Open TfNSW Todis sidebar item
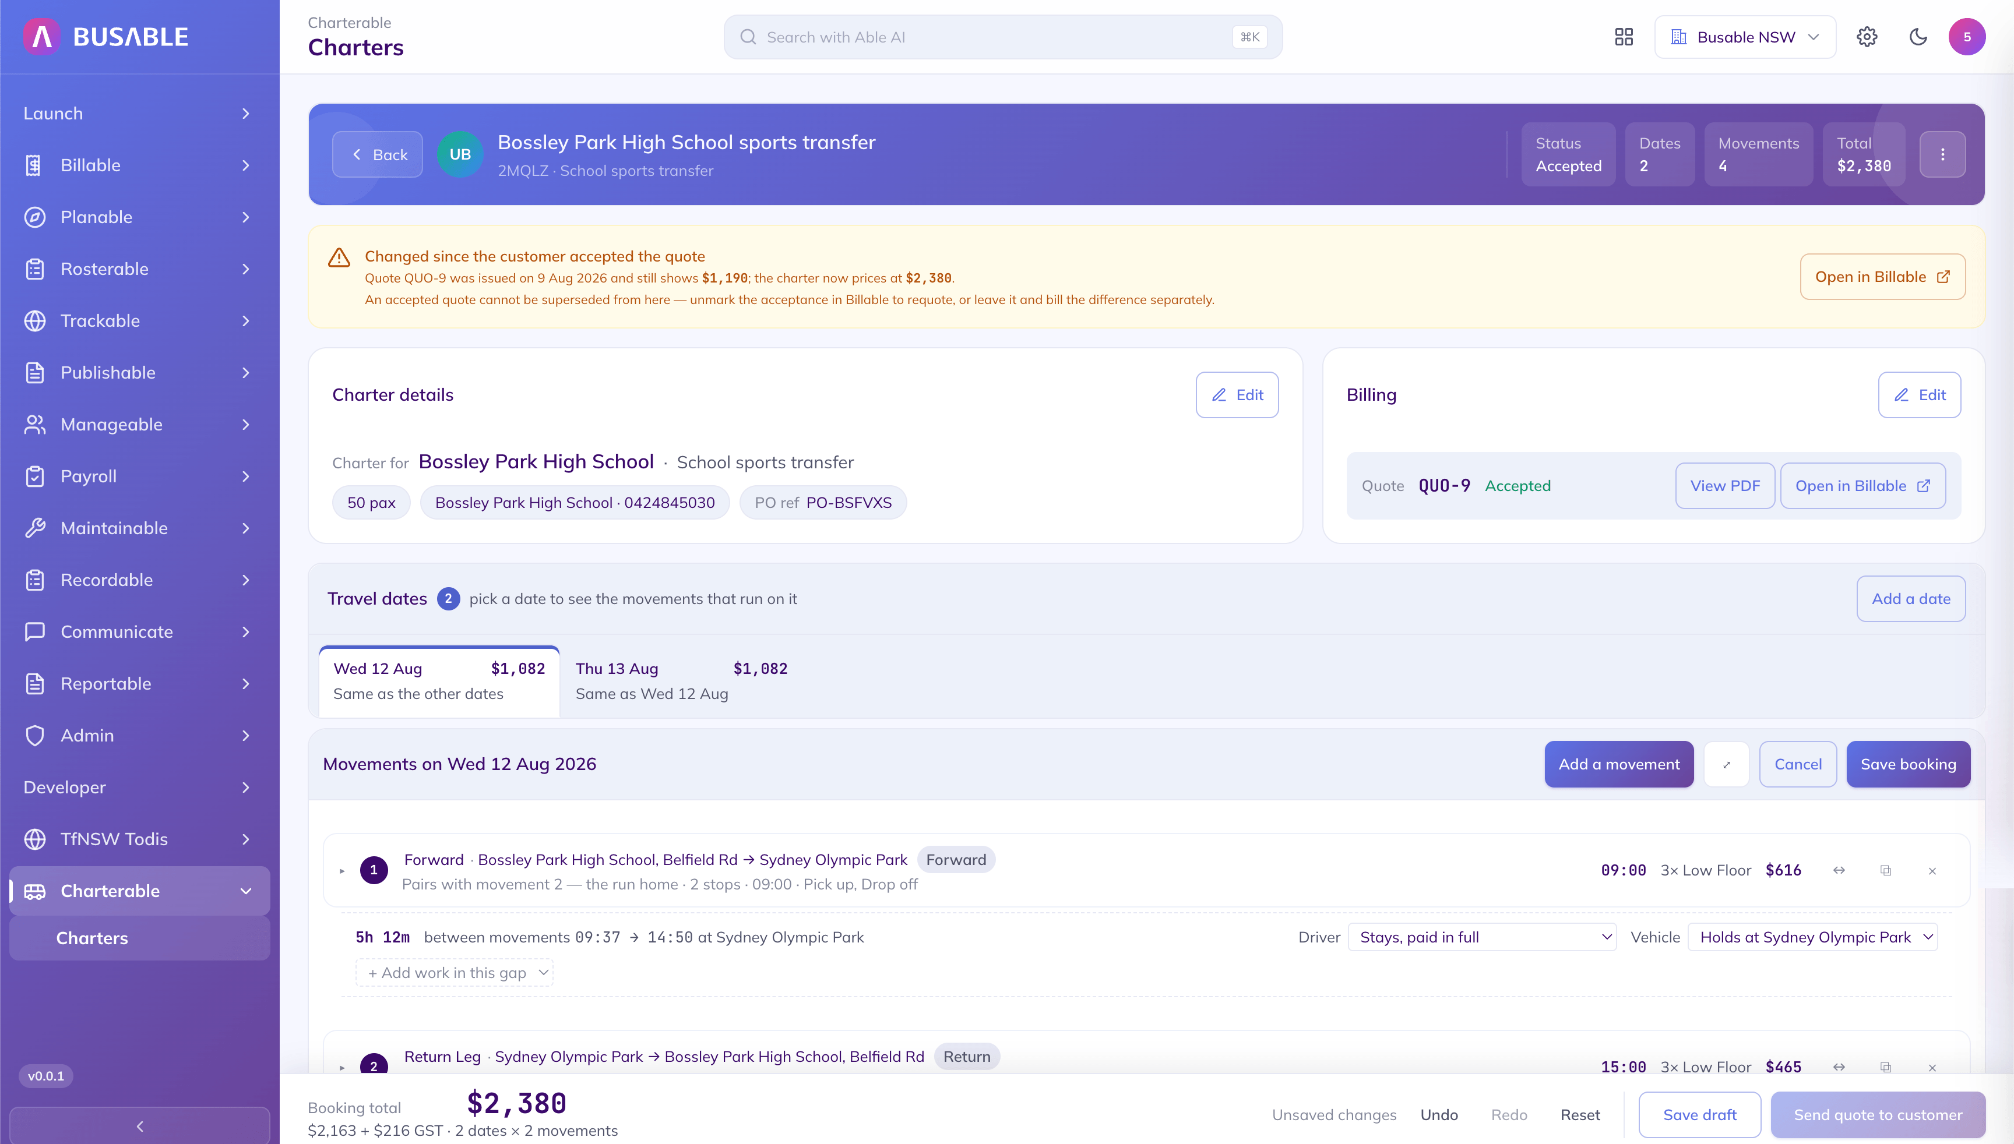 click(x=140, y=839)
